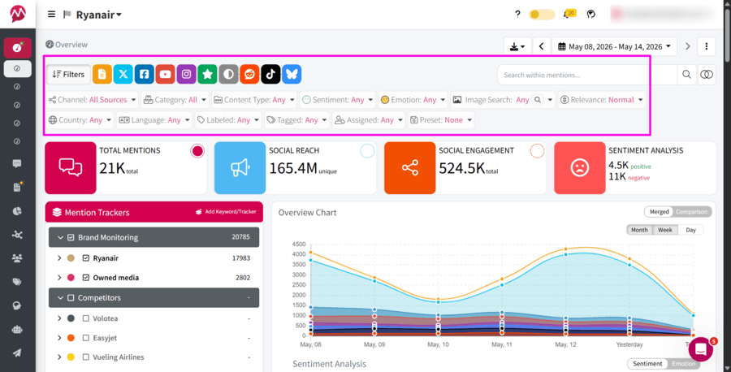This screenshot has height=372, width=731.
Task: Open the Category: All dropdown
Action: [175, 100]
